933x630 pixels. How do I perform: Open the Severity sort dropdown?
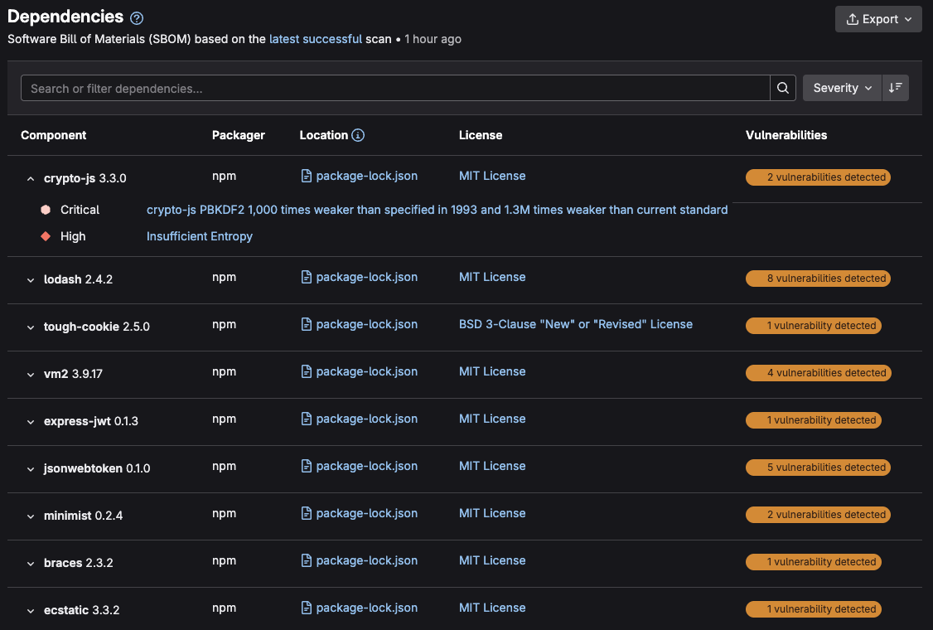point(842,88)
